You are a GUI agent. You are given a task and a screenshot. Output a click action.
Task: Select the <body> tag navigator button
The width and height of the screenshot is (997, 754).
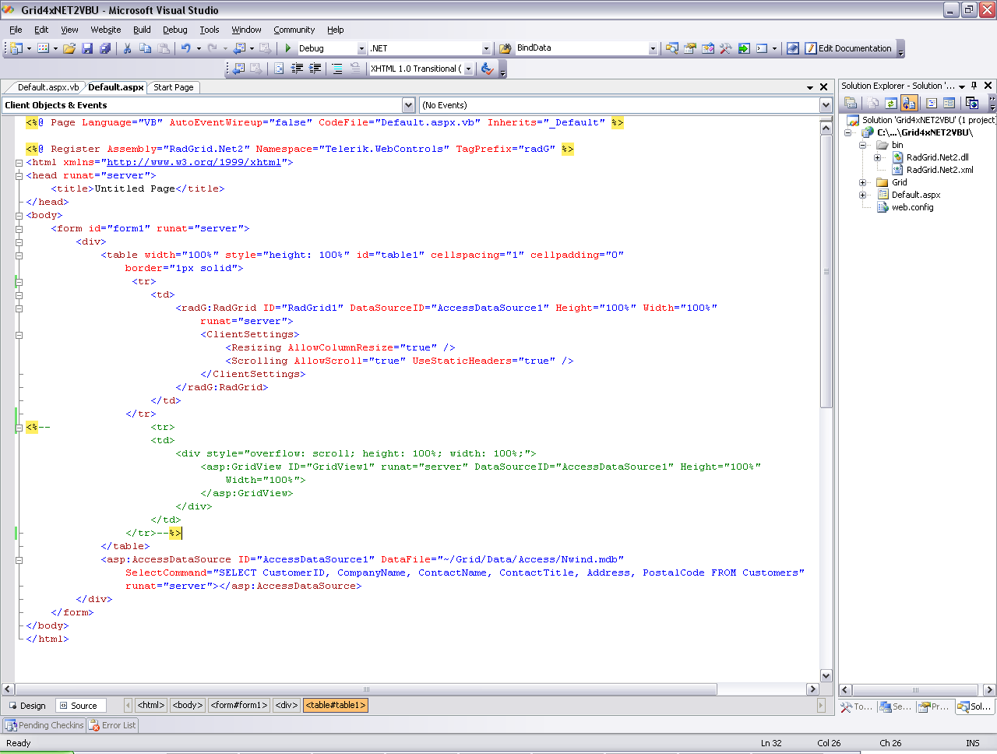188,705
